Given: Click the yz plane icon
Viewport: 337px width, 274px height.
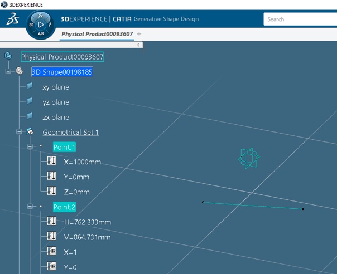Looking at the screenshot, I should tap(30, 101).
